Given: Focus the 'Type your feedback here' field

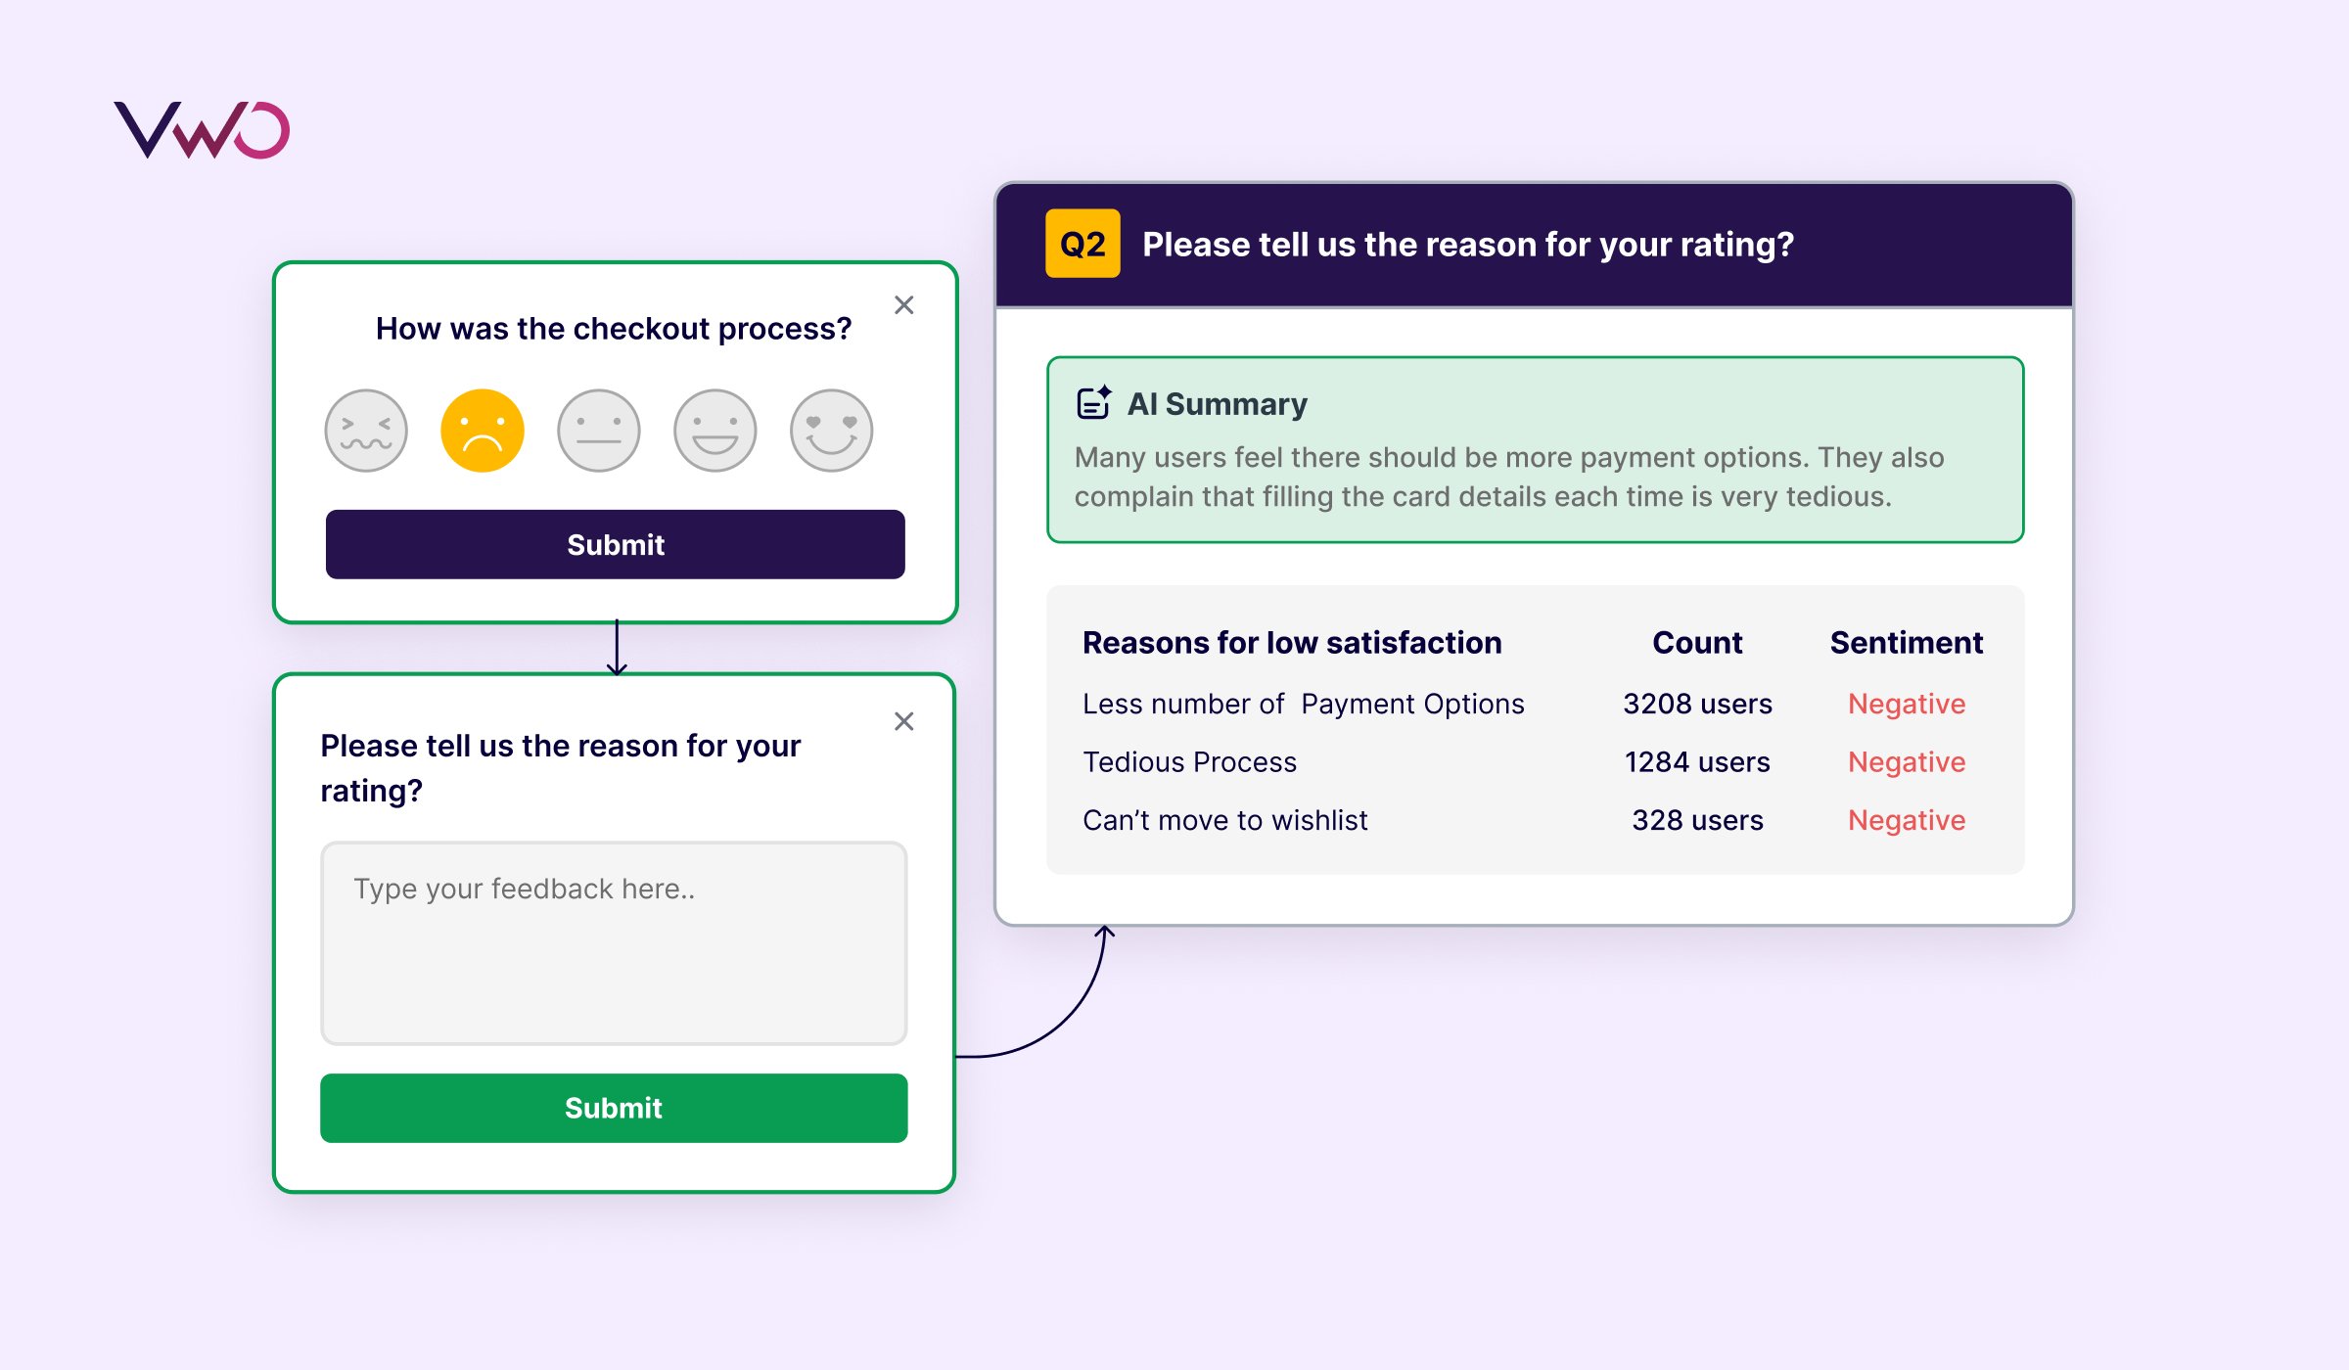Looking at the screenshot, I should (x=614, y=943).
